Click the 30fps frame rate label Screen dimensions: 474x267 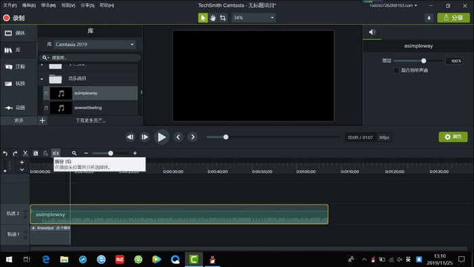tap(384, 138)
